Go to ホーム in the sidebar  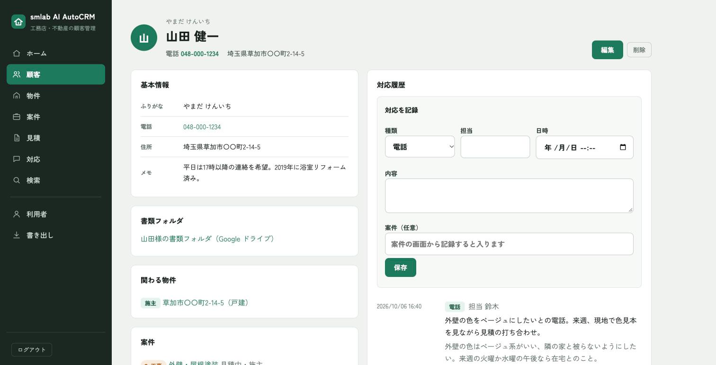[x=56, y=53]
